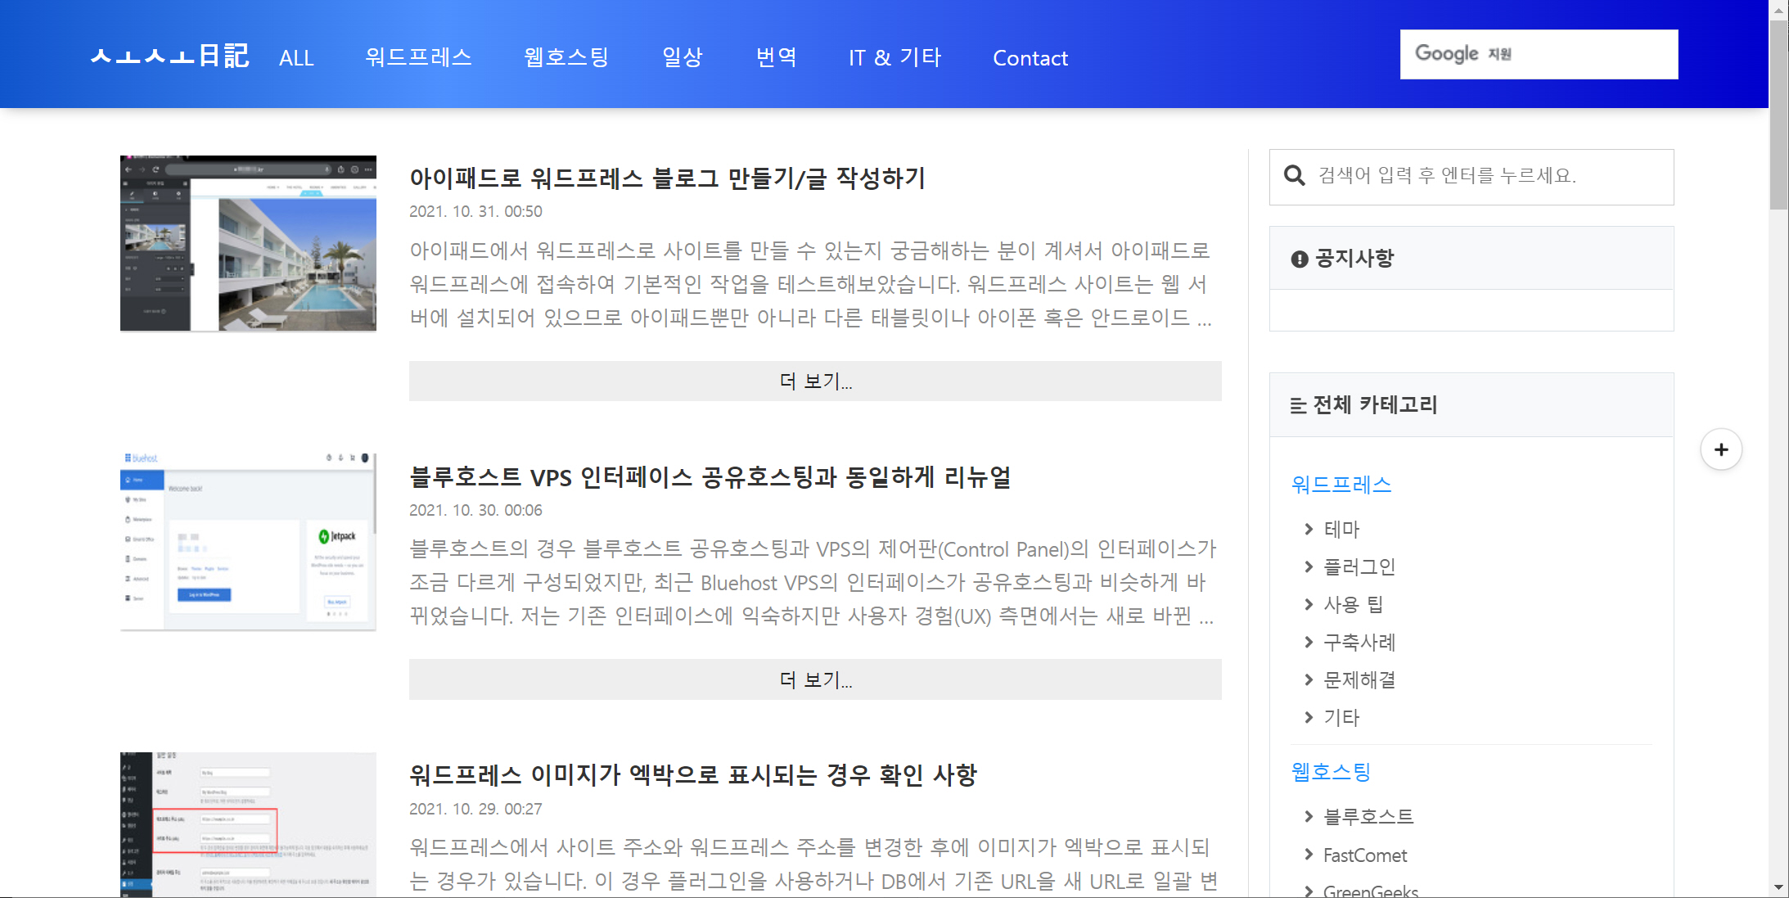Click the chevron beside 블루호스트
The image size is (1789, 898).
(x=1309, y=816)
